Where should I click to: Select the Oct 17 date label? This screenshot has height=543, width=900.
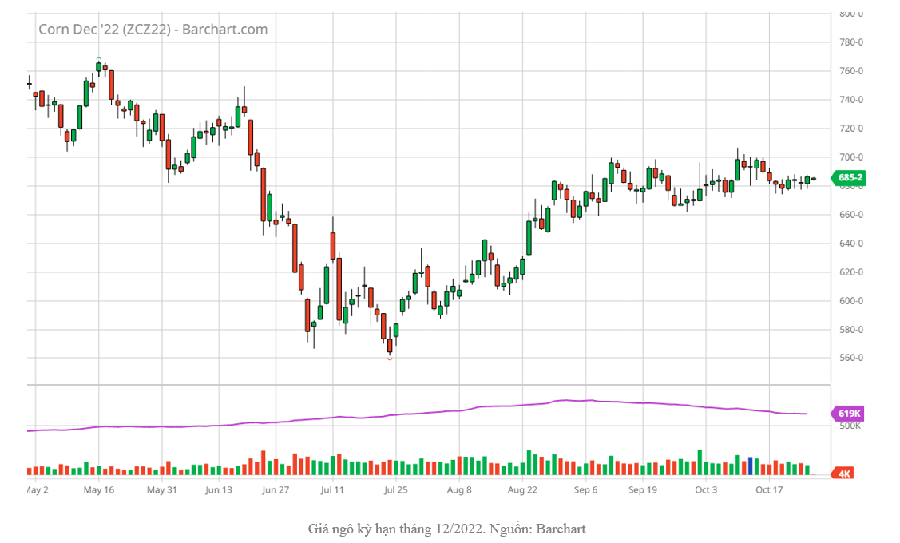[769, 489]
